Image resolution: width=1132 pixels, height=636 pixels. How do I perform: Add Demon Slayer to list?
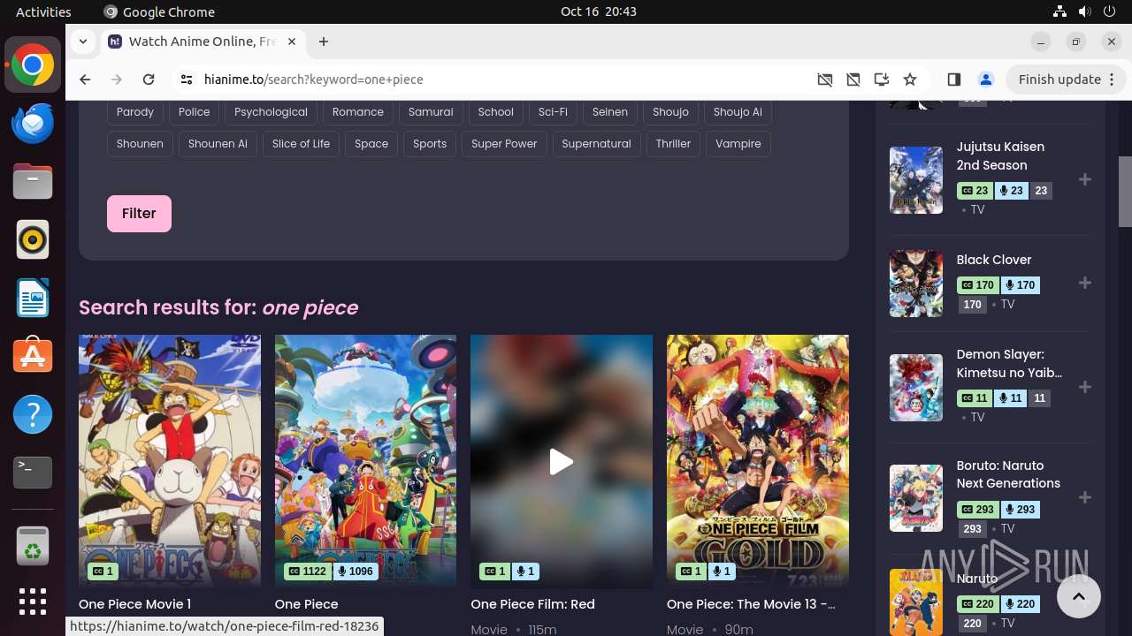1085,387
